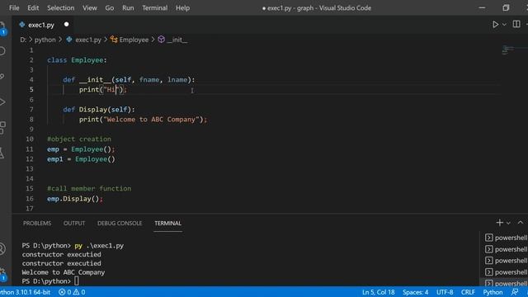Open the Testing flask view
The width and height of the screenshot is (528, 297).
tap(2, 153)
